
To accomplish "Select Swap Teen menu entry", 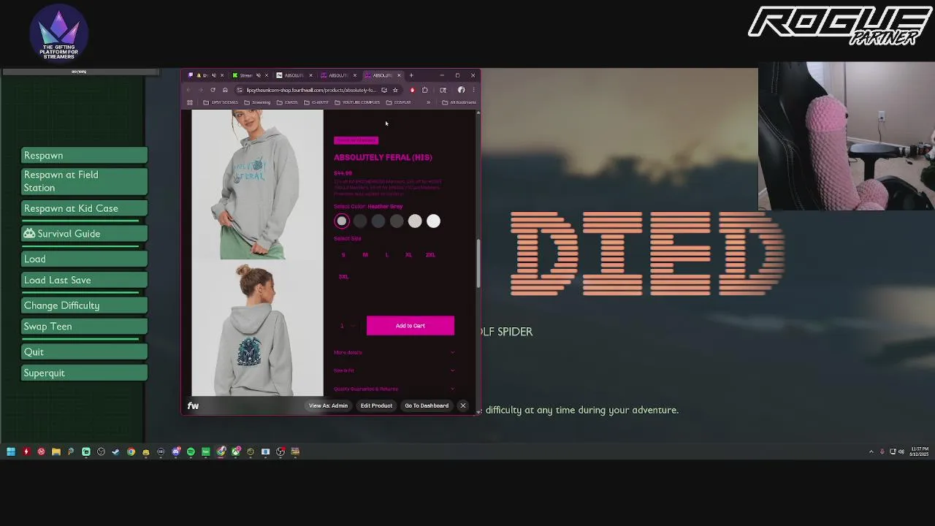I will pyautogui.click(x=84, y=327).
